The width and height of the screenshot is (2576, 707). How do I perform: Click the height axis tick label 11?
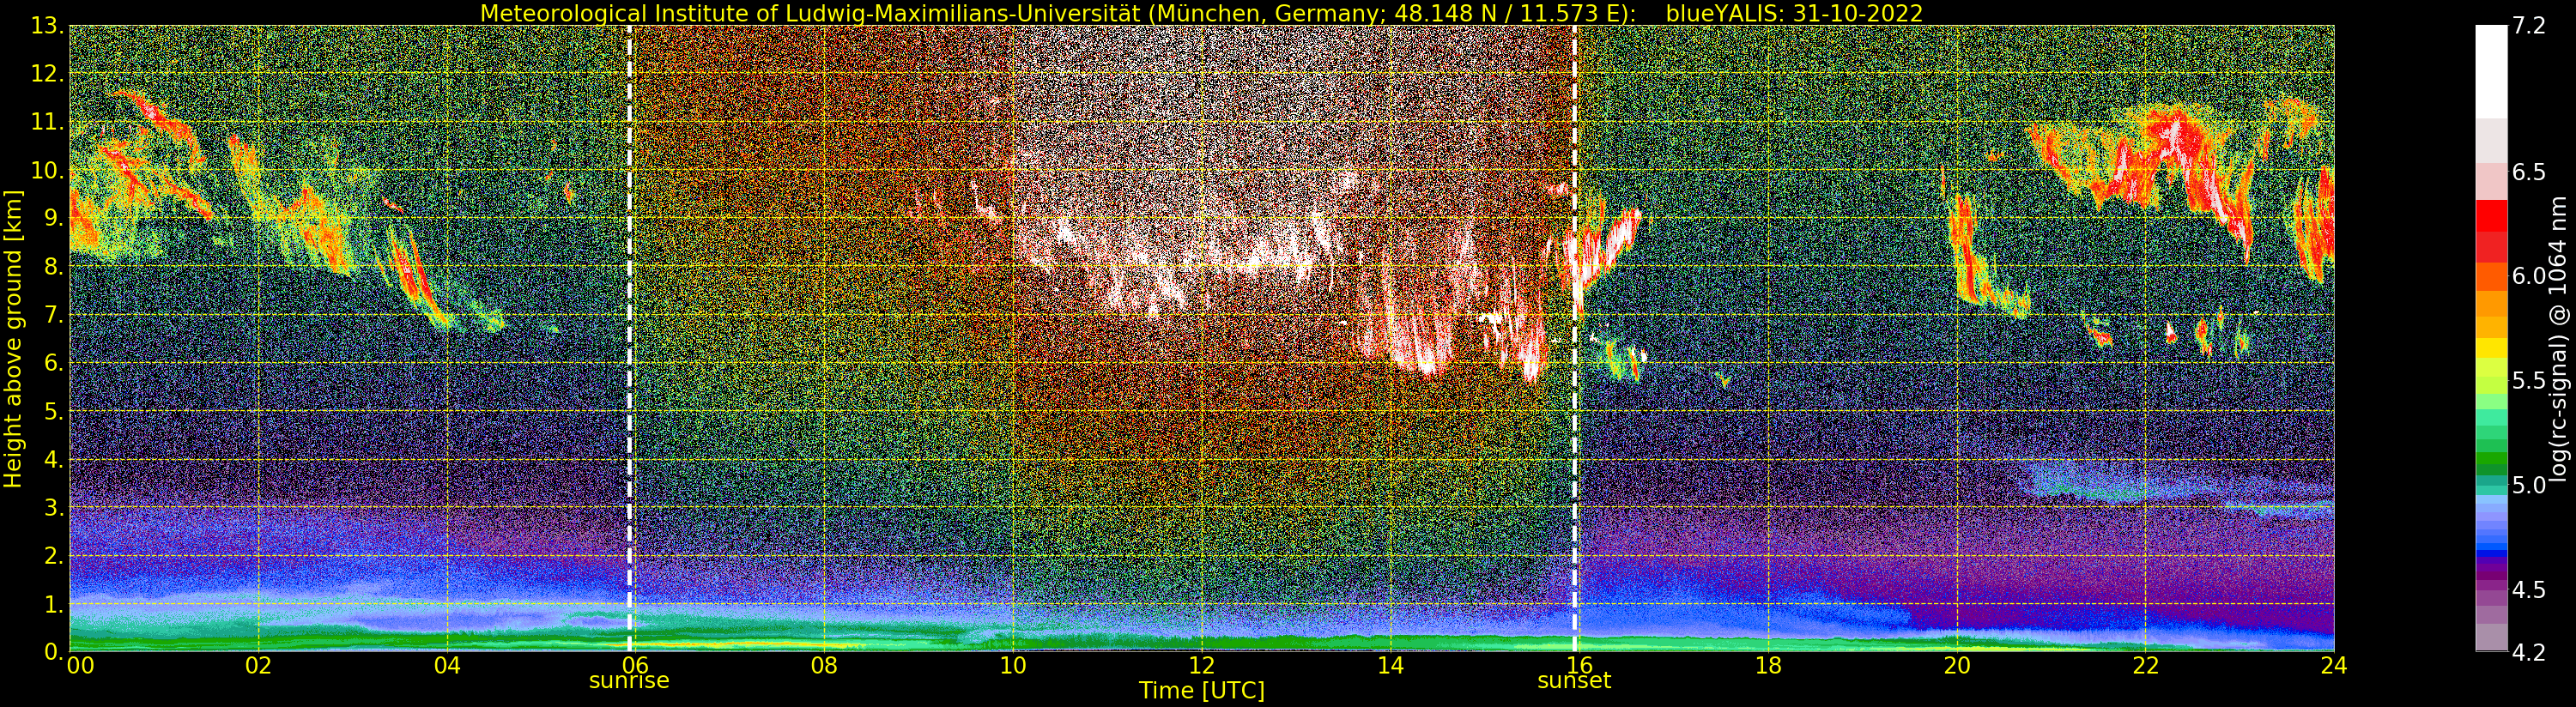(x=46, y=122)
